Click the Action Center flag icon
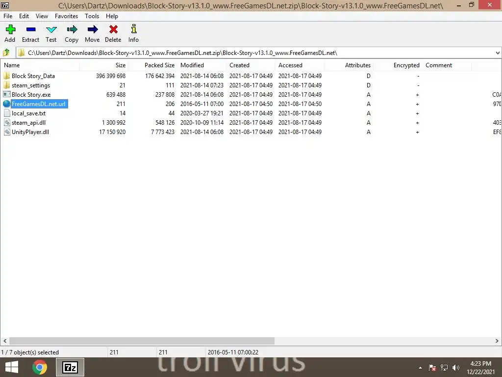 (432, 368)
